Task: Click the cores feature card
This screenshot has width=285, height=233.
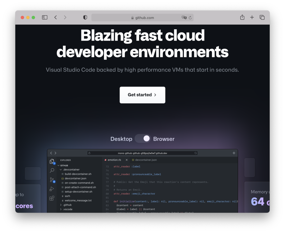Action: click(28, 199)
